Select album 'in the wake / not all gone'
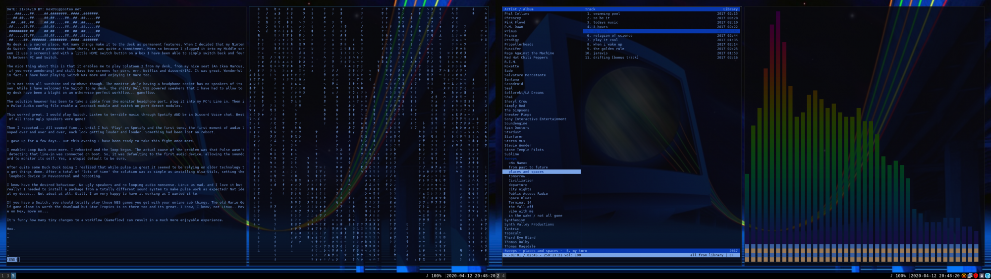The height and width of the screenshot is (279, 991). tap(535, 216)
